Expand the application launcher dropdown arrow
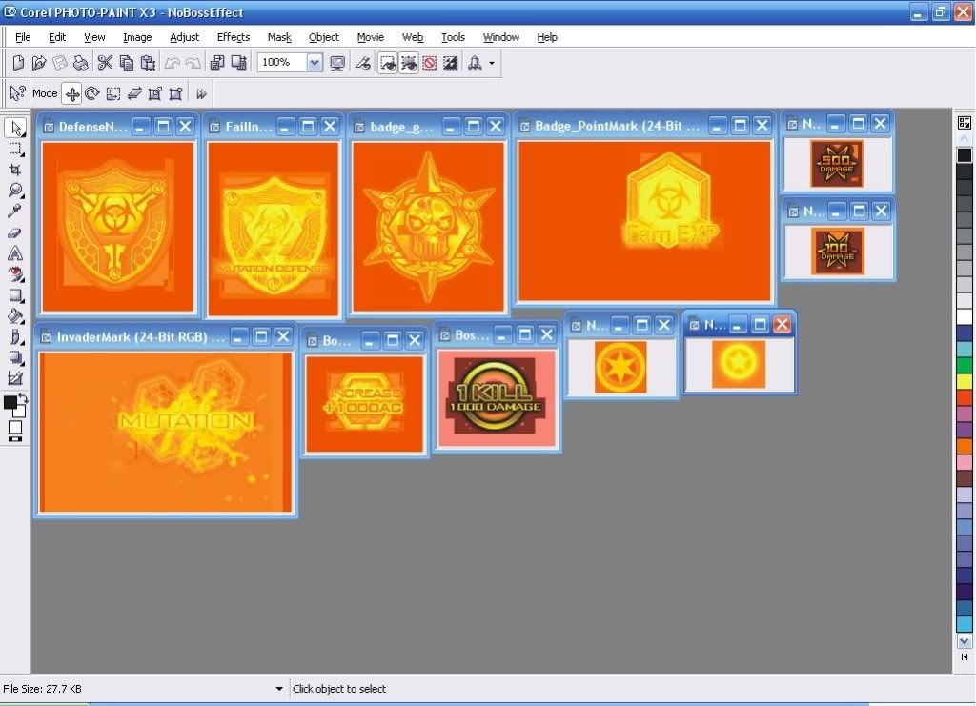Screen dimensions: 976x706 pyautogui.click(x=492, y=63)
